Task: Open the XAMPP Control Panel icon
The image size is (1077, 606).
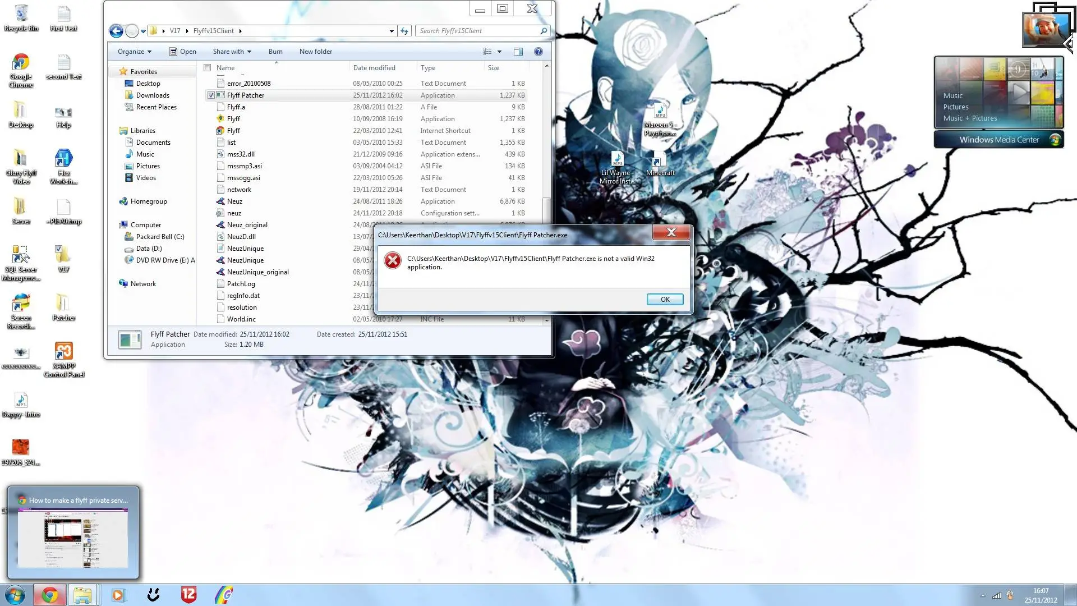Action: 64,360
